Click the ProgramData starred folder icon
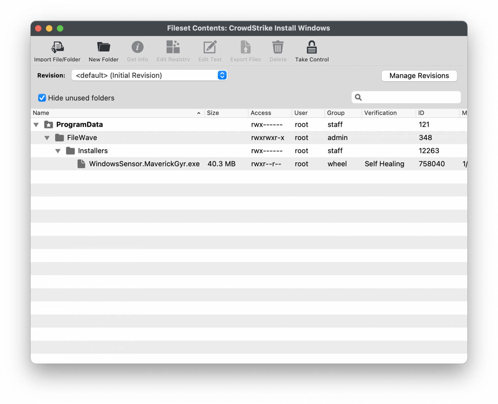Screen dimensions: 498x404 [49, 124]
